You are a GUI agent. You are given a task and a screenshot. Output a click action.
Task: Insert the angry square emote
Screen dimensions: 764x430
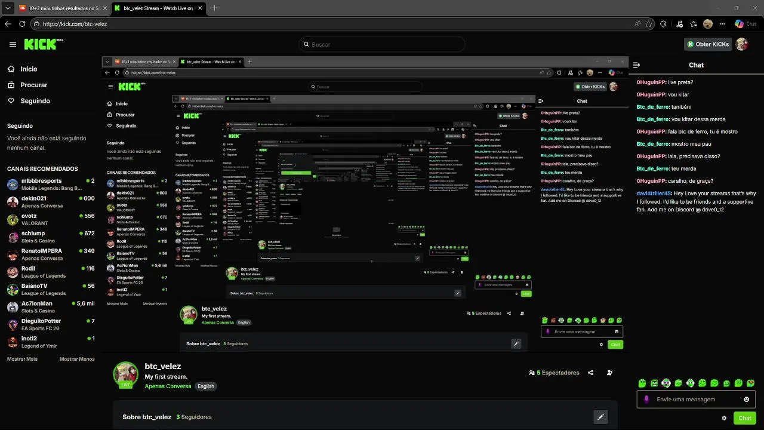tap(654, 383)
